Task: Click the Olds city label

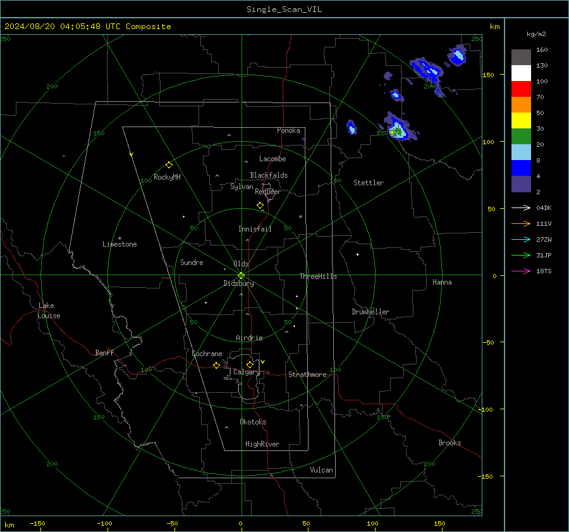Action: coord(241,264)
